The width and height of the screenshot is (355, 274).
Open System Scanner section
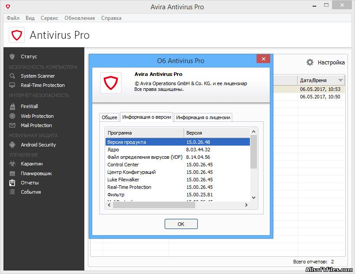(38, 76)
